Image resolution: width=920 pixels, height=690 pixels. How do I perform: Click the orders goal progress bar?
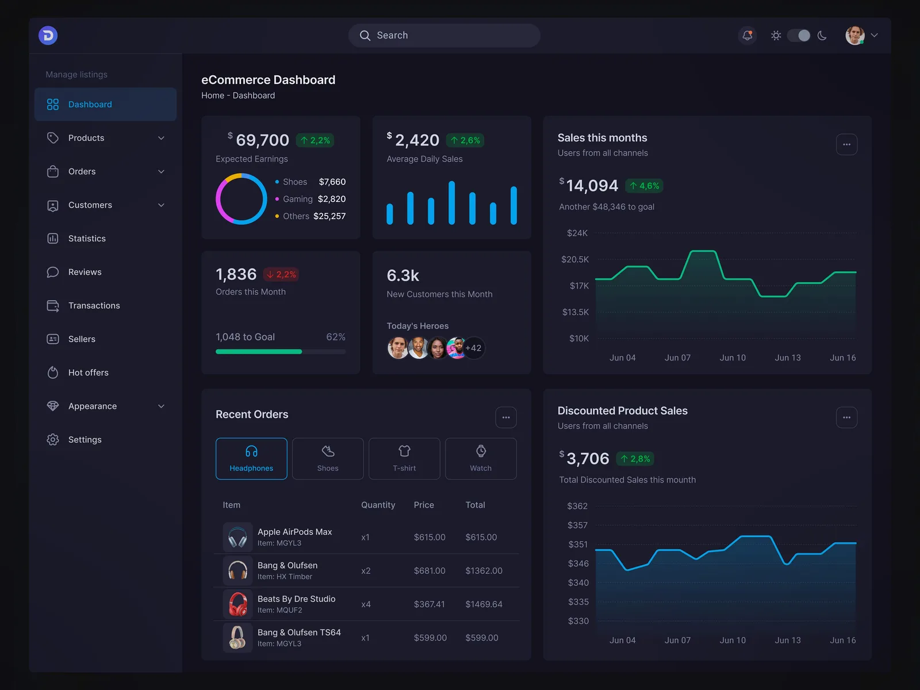point(281,351)
